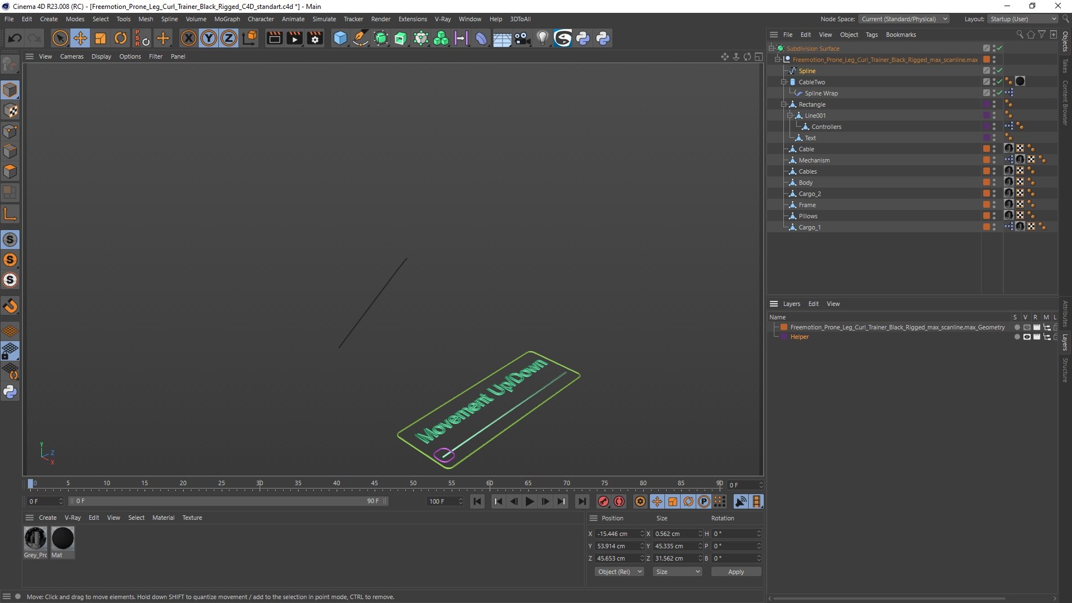Open Attributes tab on right edge
Viewport: 1072px width, 603px height.
[1065, 314]
